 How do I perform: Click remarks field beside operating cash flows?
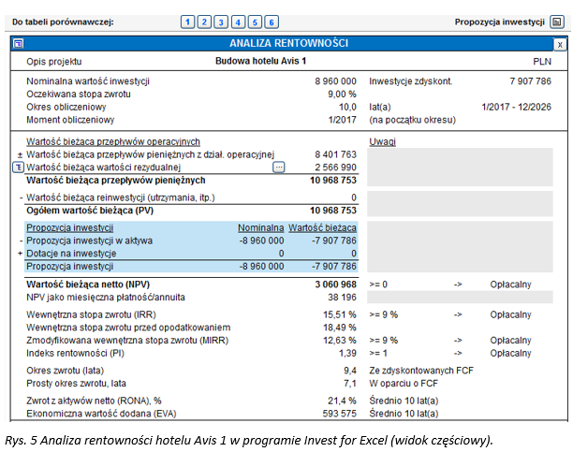[460, 167]
